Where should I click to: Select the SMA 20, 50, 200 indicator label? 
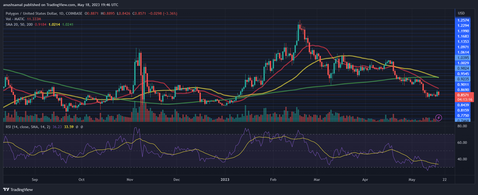point(19,24)
